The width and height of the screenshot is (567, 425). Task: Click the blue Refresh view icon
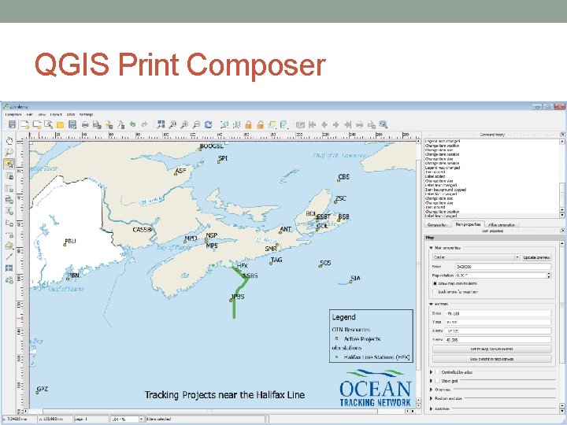(208, 124)
